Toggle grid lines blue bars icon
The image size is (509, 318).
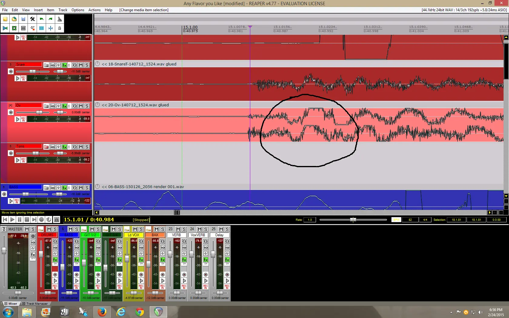coord(42,28)
